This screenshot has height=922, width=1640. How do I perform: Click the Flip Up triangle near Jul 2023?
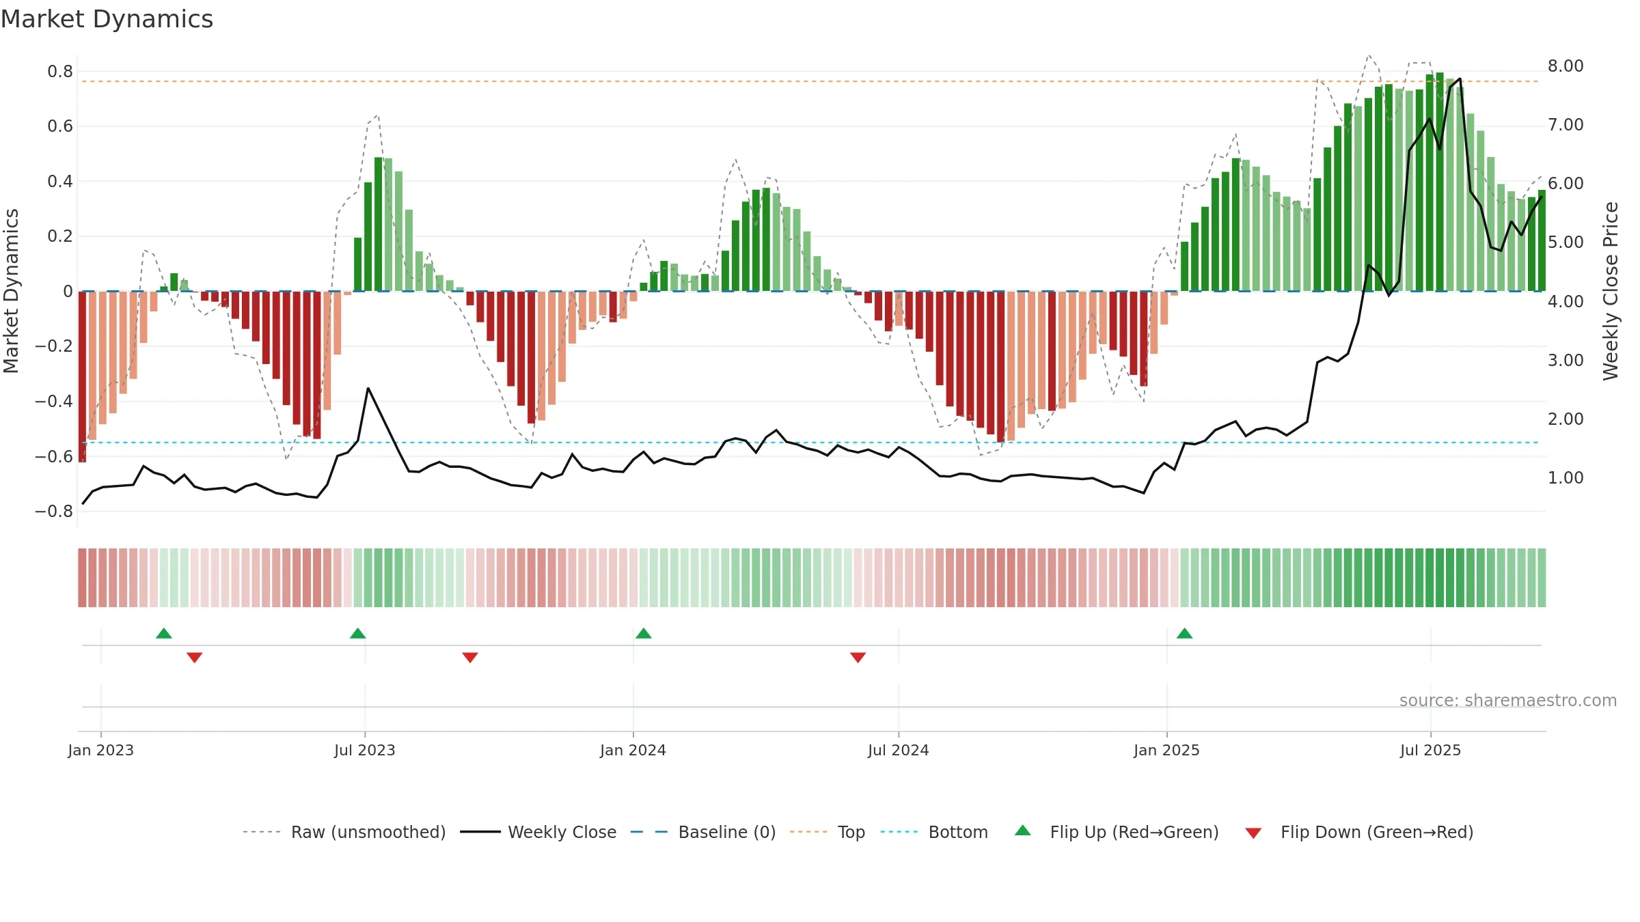[x=357, y=633]
